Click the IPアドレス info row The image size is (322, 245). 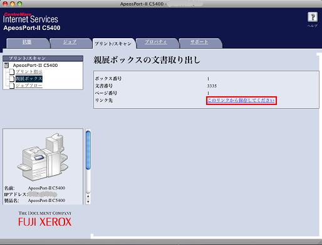coord(31,194)
